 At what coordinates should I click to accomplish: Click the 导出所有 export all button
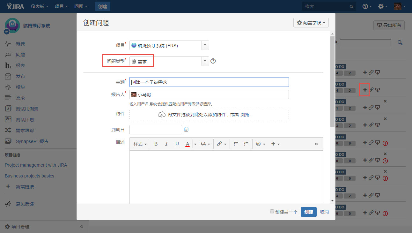click(389, 25)
